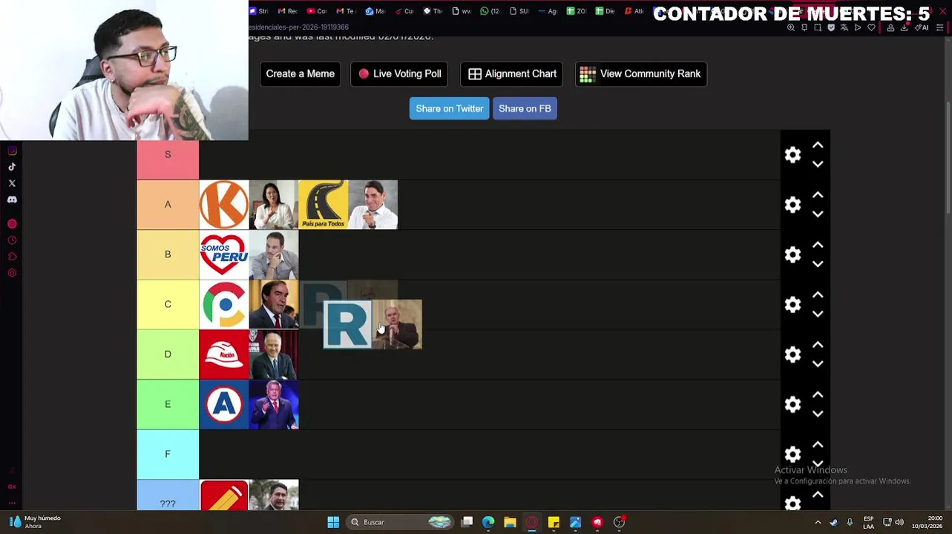Move tier A row up

pos(818,195)
